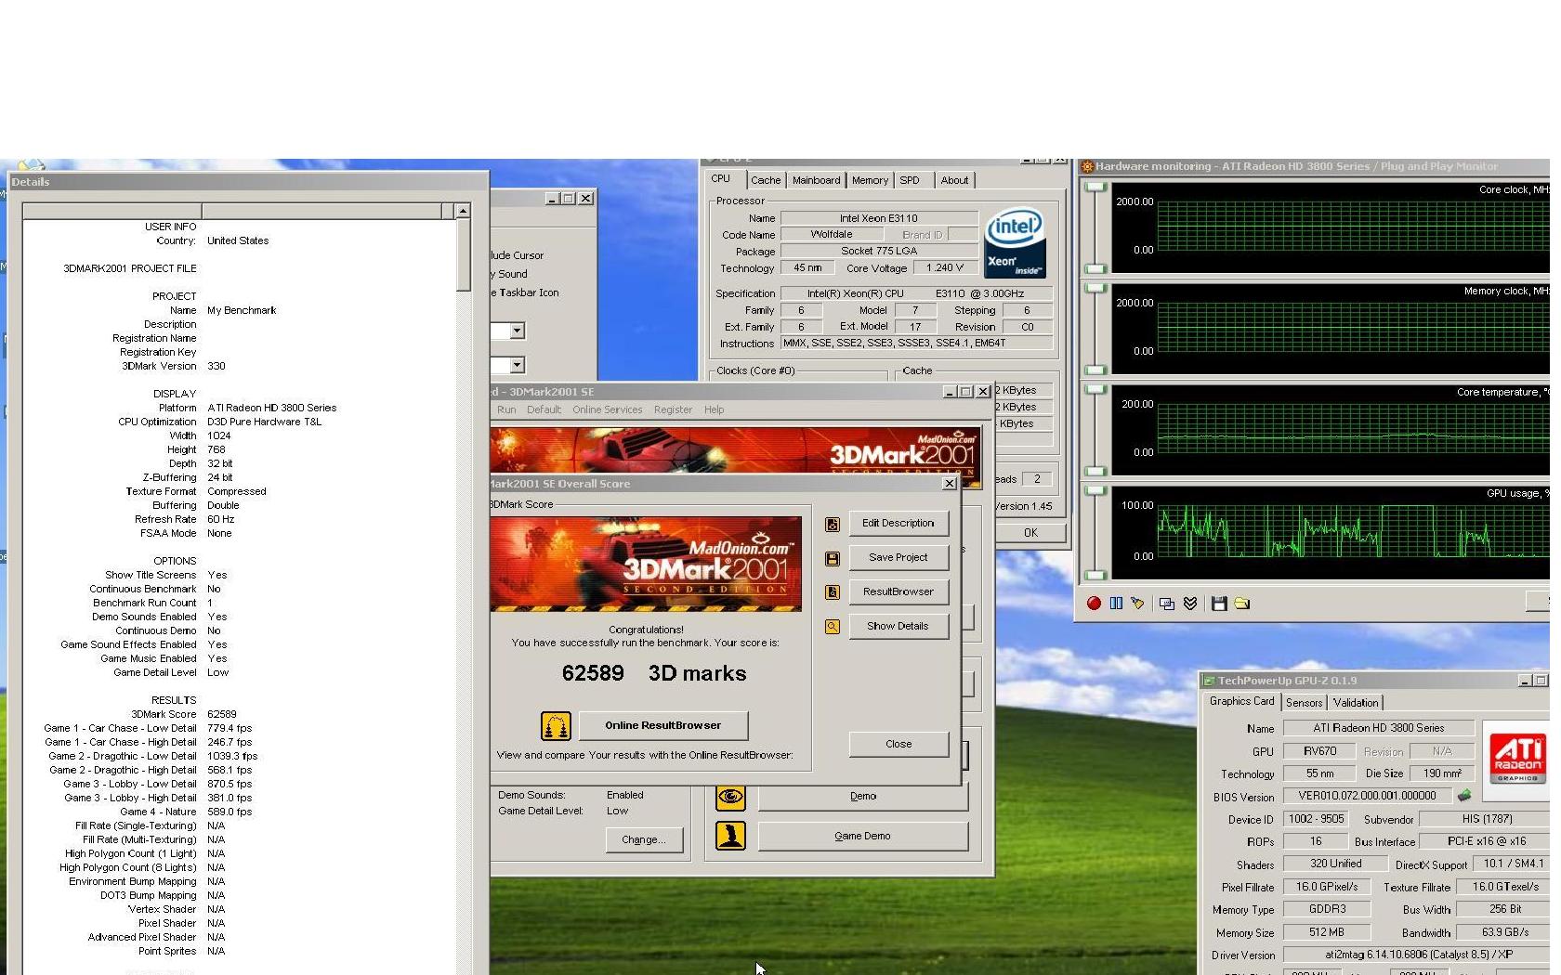1561x975 pixels.
Task: Click the Core clock graph top range slider handle
Action: pos(1095,188)
